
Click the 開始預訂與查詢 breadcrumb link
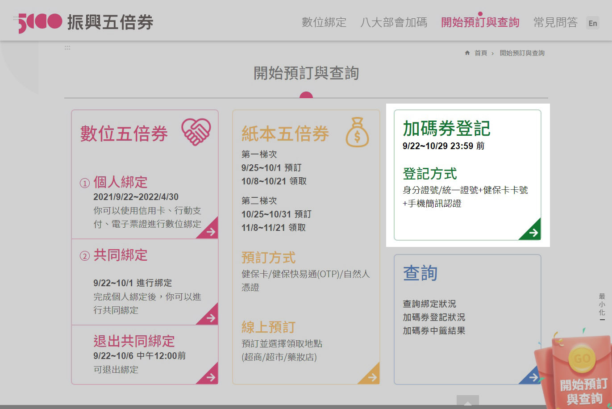522,53
